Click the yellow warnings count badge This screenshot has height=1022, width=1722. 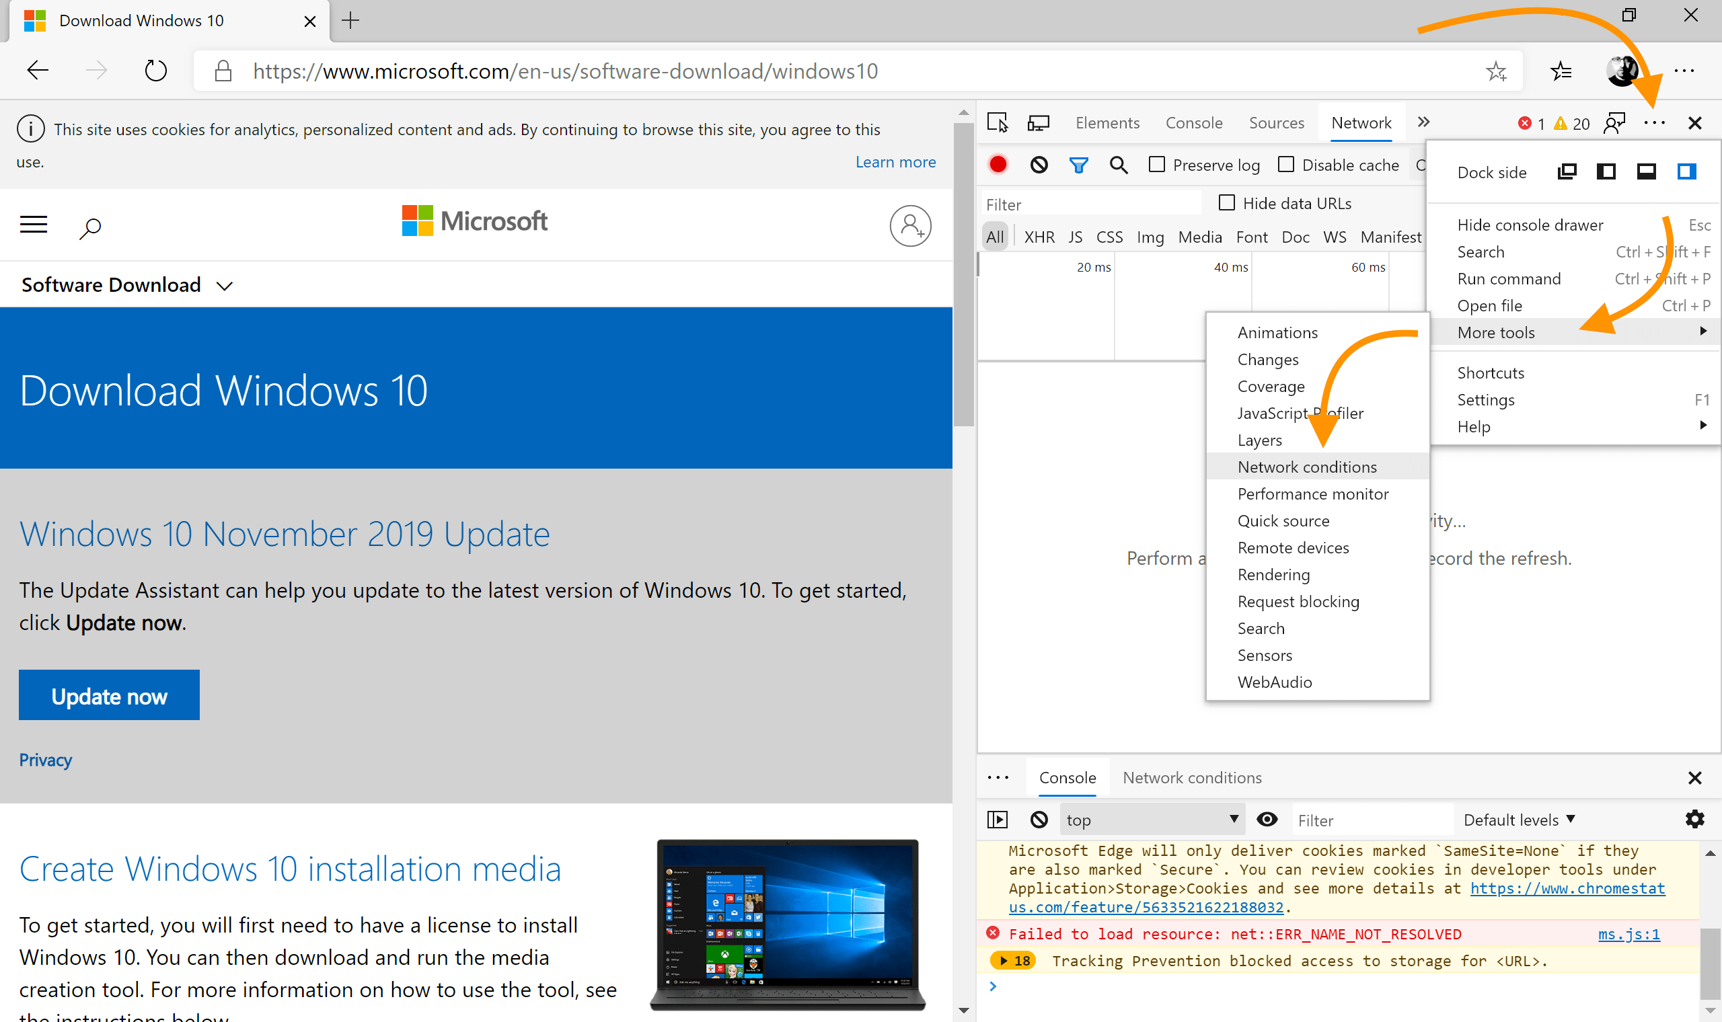coord(1572,123)
